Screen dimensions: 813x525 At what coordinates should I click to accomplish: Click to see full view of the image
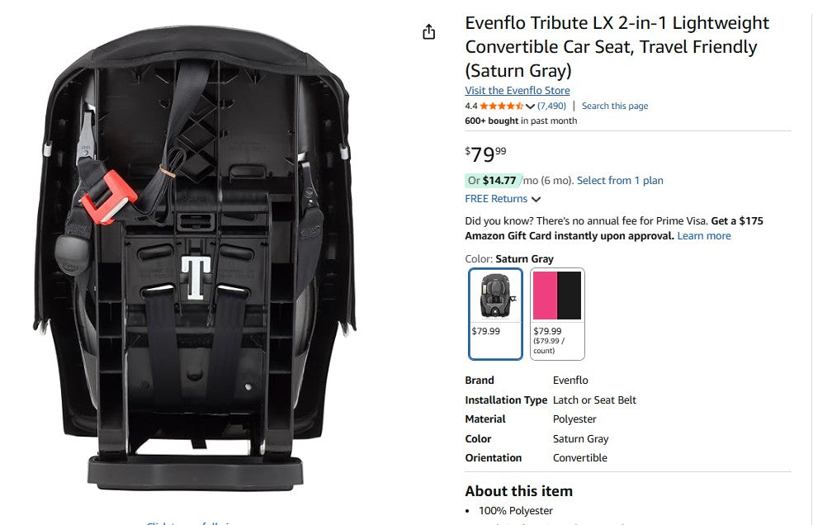click(190, 523)
